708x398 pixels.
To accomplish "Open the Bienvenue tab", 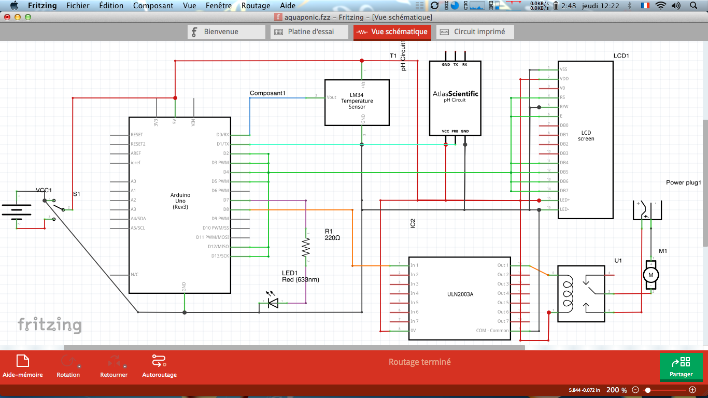I will pyautogui.click(x=226, y=32).
